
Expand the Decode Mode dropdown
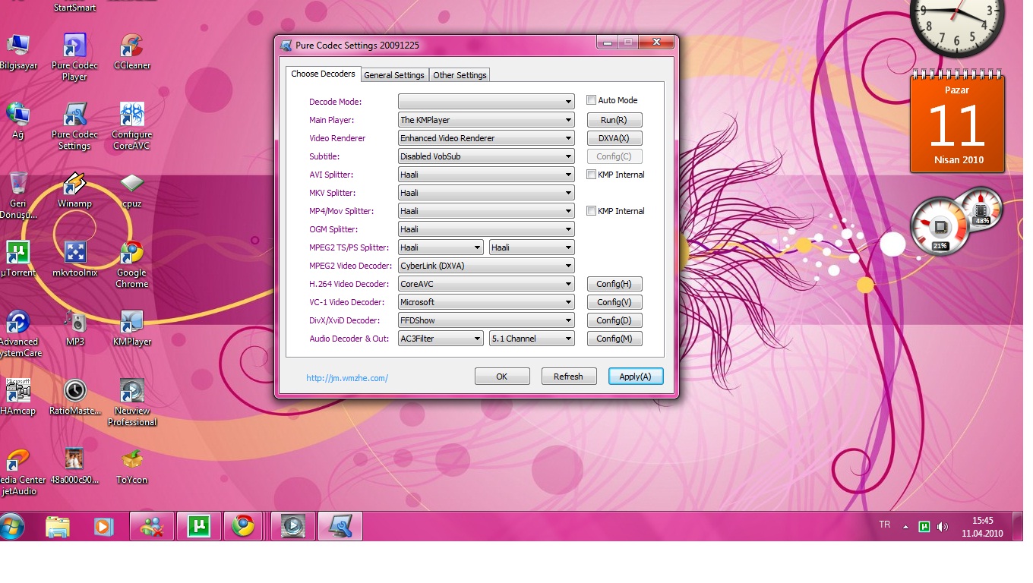486,102
